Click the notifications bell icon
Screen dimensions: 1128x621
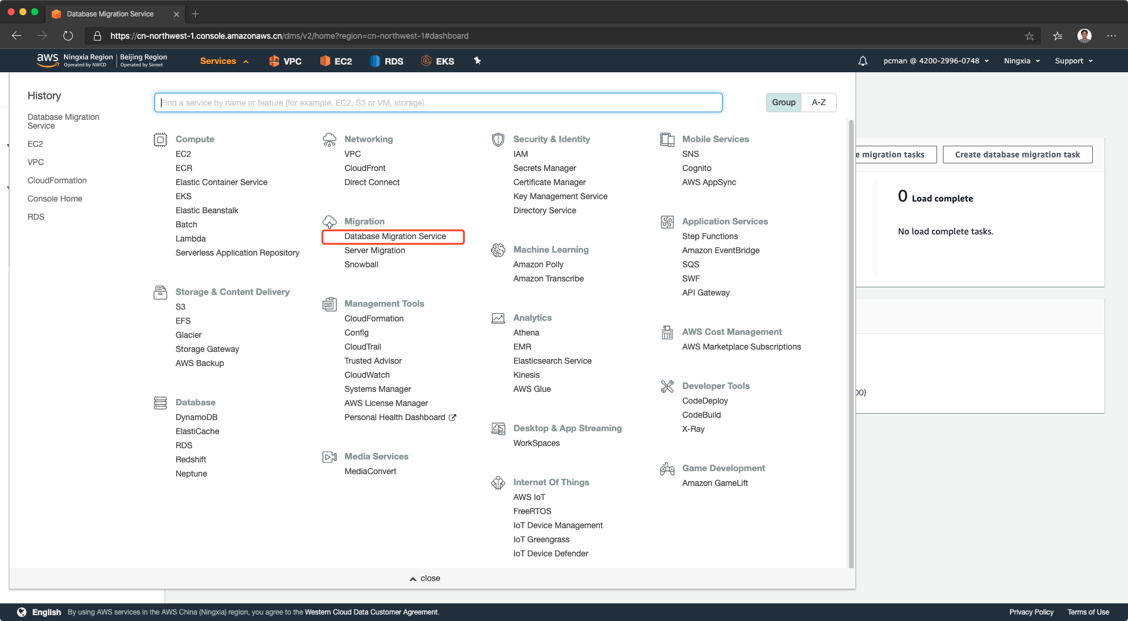(862, 61)
